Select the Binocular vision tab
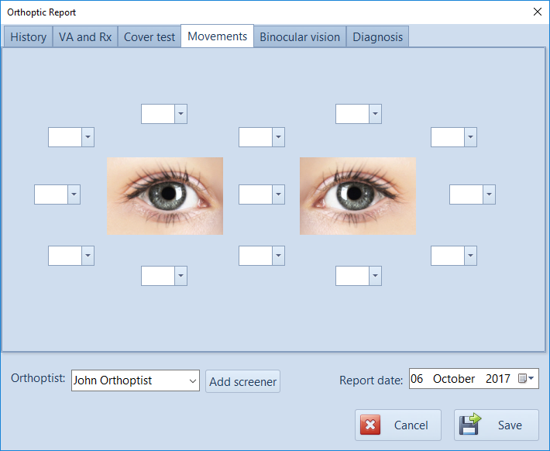The height and width of the screenshot is (451, 550). (300, 36)
